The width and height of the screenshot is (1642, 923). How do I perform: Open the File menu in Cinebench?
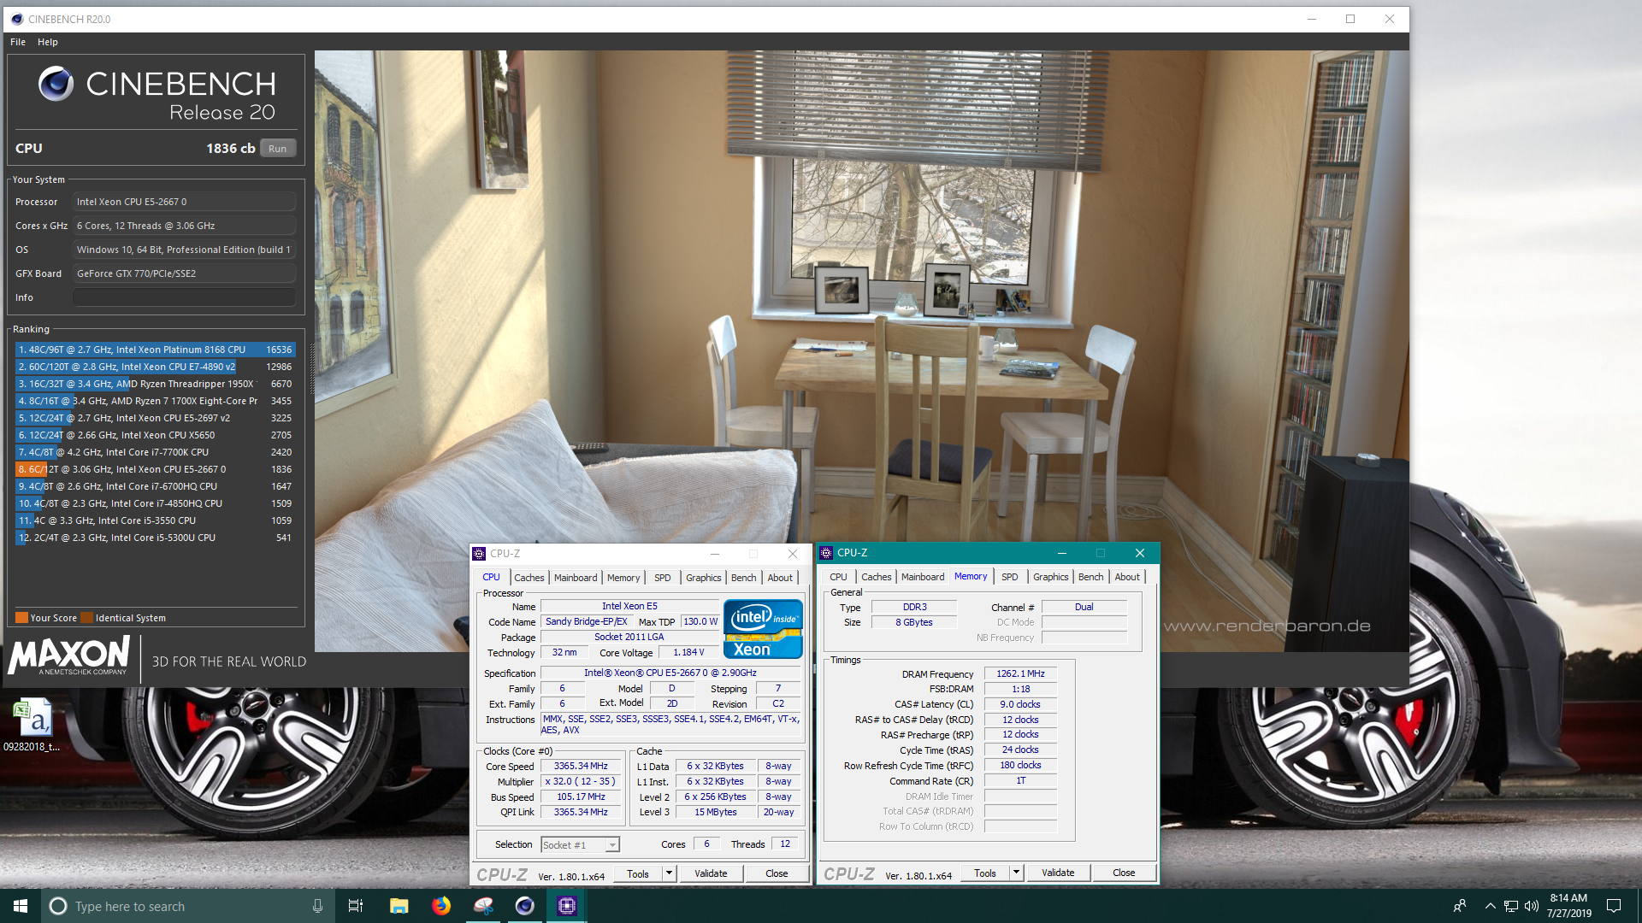(18, 42)
